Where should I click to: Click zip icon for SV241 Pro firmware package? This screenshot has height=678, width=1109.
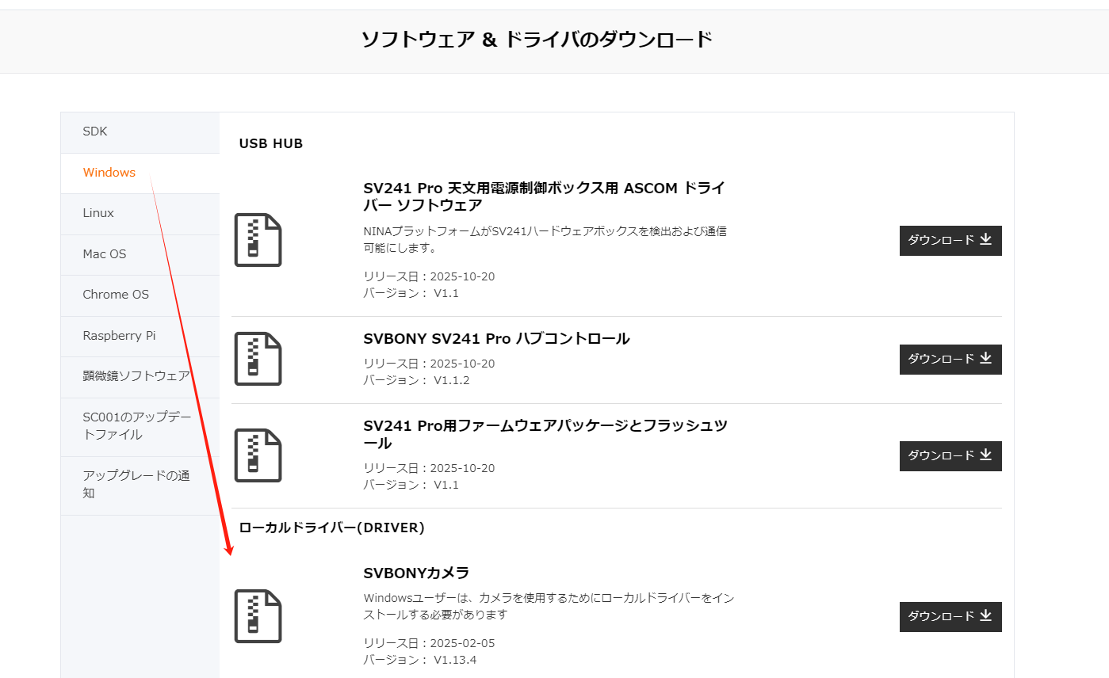coord(258,455)
